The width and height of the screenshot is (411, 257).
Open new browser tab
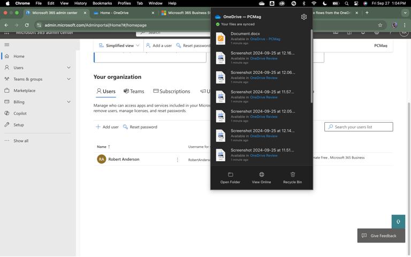coord(367,13)
